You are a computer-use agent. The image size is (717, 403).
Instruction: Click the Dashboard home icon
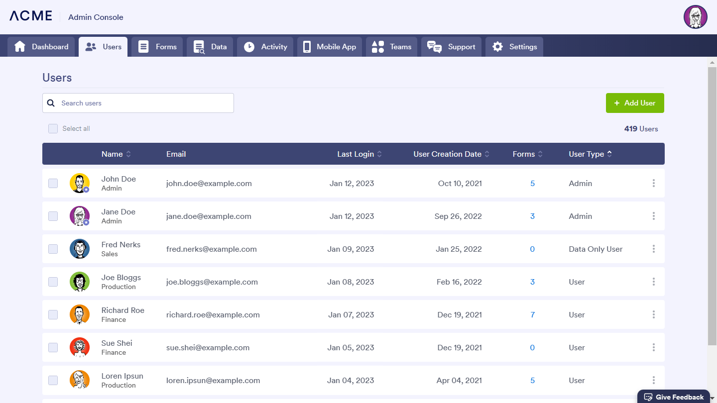click(x=20, y=47)
